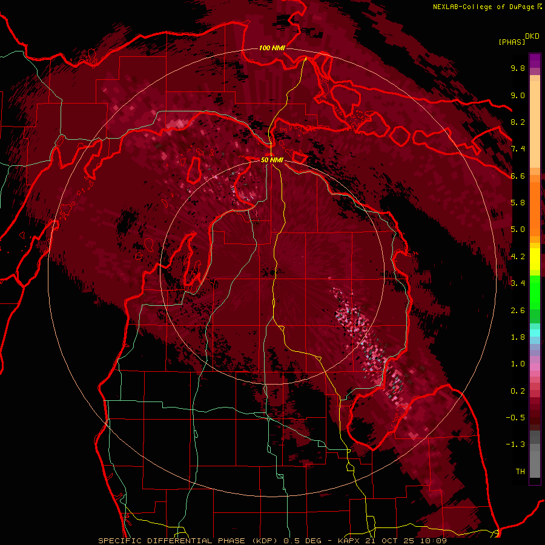This screenshot has width=545, height=545.
Task: Click the TH threshold label on the scale
Action: [x=520, y=472]
